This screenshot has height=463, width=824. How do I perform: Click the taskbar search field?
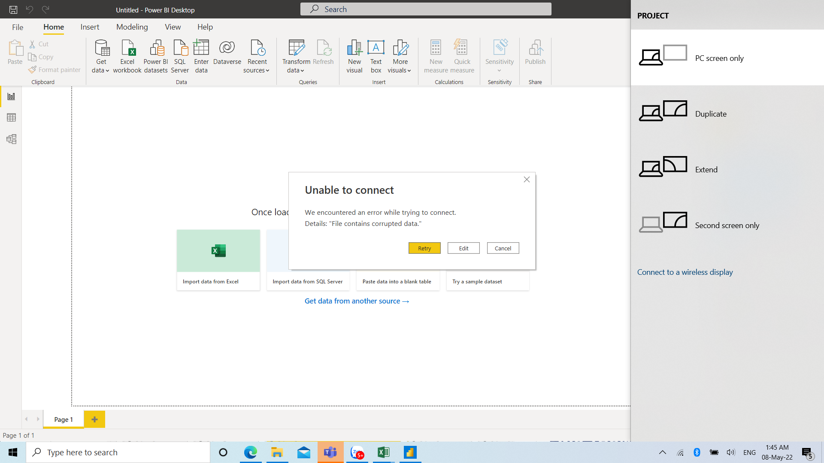coord(118,452)
